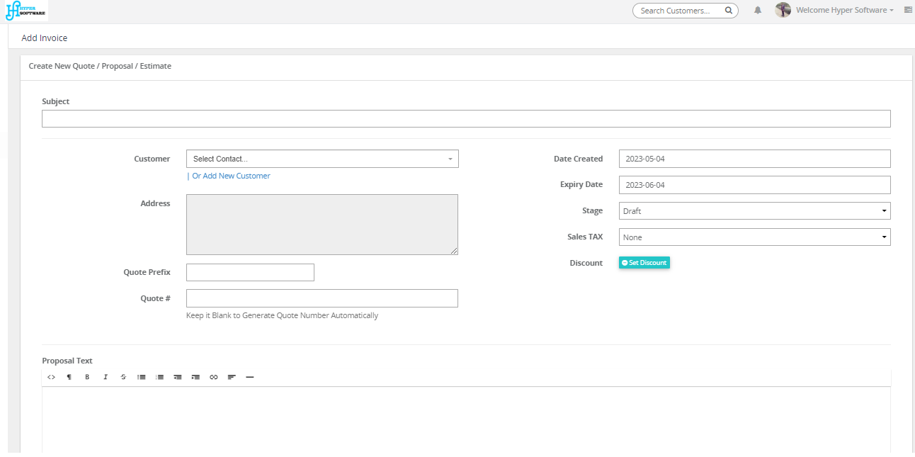This screenshot has height=457, width=915.
Task: Open text alignment options in editor
Action: click(232, 377)
